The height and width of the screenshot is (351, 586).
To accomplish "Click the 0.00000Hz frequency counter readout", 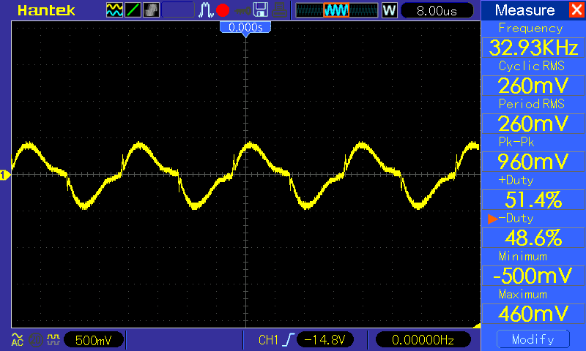I will [423, 340].
